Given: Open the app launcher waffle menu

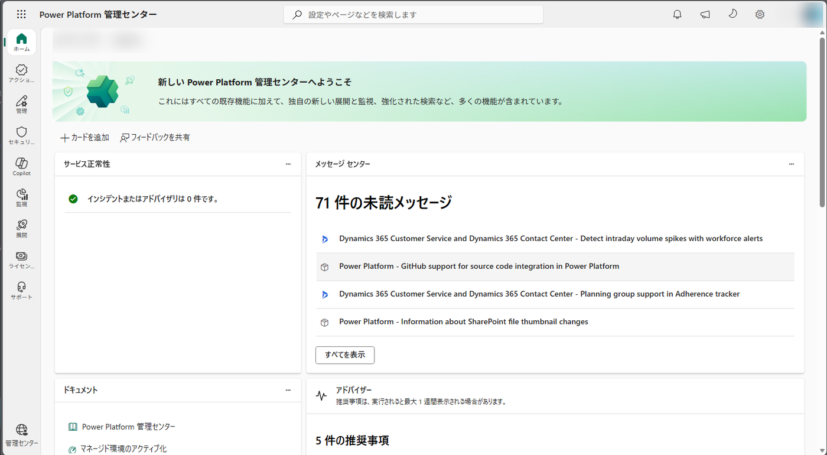Looking at the screenshot, I should click(21, 14).
